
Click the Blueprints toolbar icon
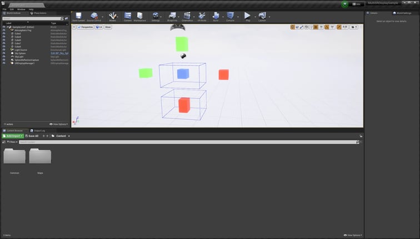[172, 17]
